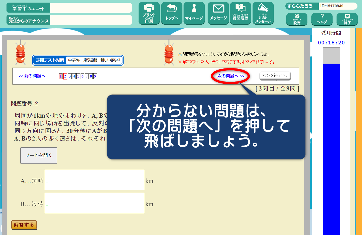This screenshot has width=362, height=235.
Task: Click the プリント印刷 printer icon
Action: (x=149, y=13)
